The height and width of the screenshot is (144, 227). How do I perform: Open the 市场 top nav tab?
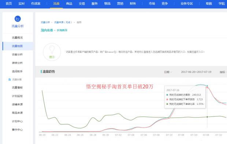click(x=152, y=4)
